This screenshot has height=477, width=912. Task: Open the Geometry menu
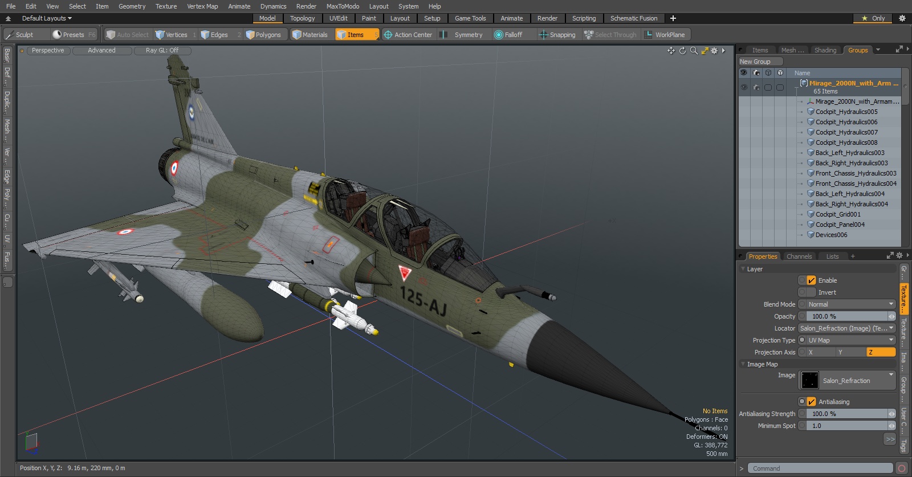[132, 6]
